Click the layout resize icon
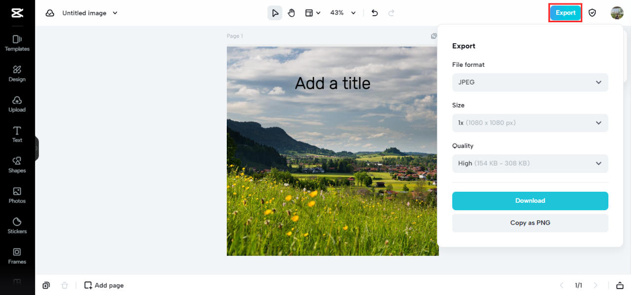This screenshot has width=631, height=295. tap(309, 13)
